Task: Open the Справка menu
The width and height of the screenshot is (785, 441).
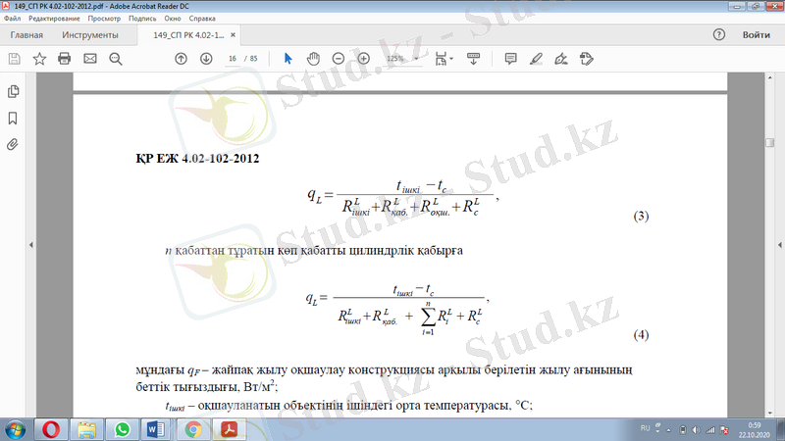Action: click(x=202, y=18)
